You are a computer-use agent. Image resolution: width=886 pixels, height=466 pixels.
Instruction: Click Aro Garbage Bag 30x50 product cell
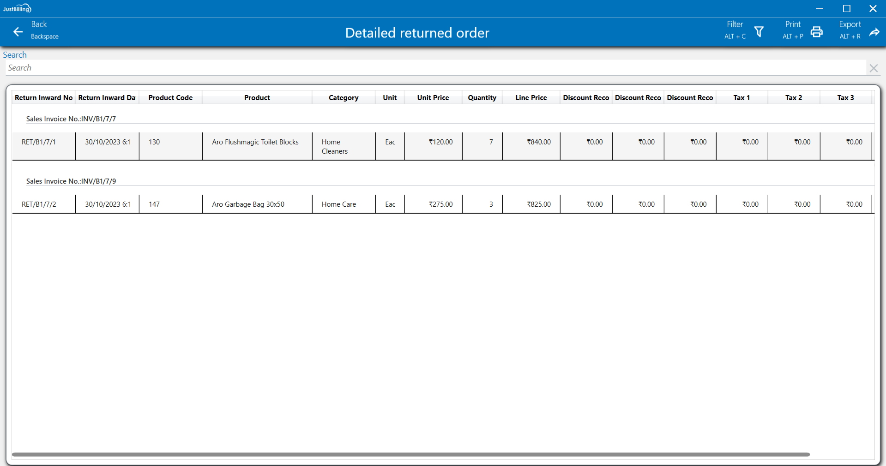[248, 204]
